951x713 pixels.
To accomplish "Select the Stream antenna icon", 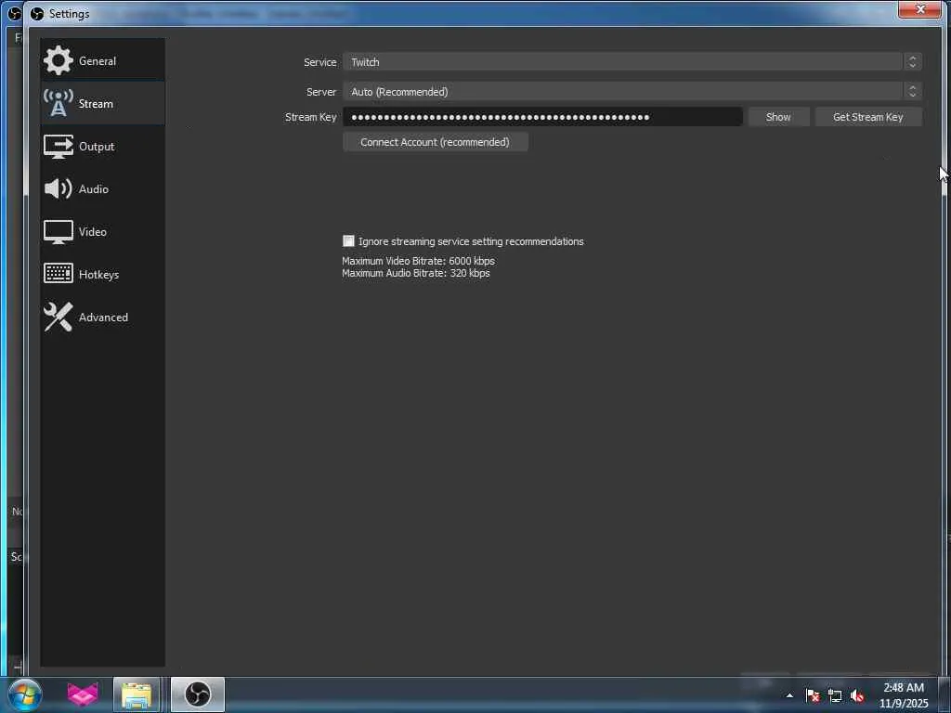I will pyautogui.click(x=59, y=103).
